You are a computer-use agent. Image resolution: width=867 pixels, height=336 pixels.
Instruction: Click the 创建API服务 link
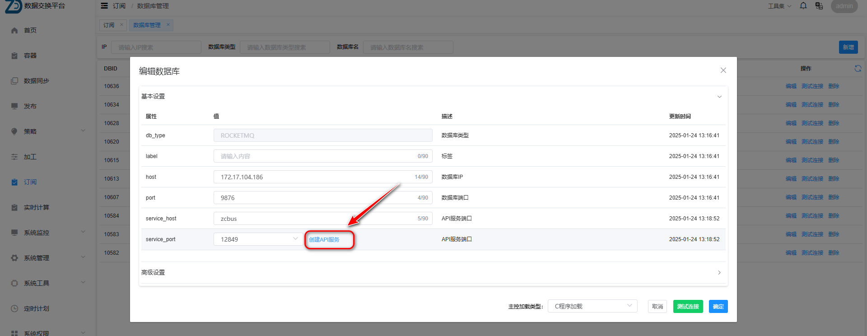click(x=324, y=239)
